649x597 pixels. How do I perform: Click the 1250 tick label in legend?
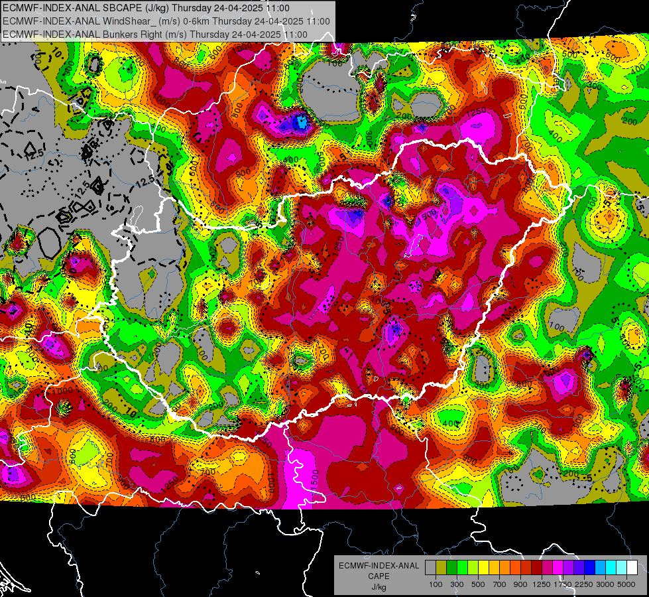[542, 584]
